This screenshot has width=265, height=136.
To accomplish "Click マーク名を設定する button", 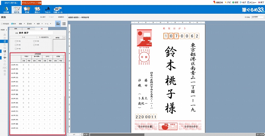I will pyautogui.click(x=44, y=37).
